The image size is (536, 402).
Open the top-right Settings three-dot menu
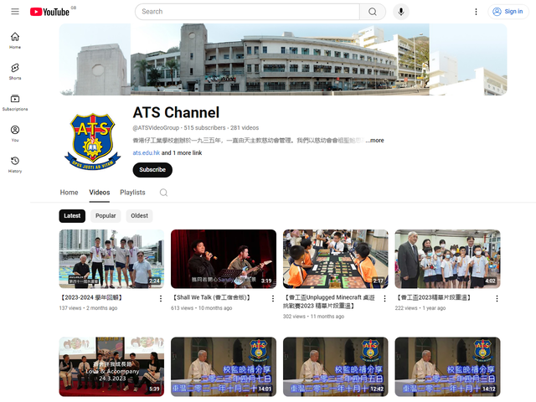[476, 12]
